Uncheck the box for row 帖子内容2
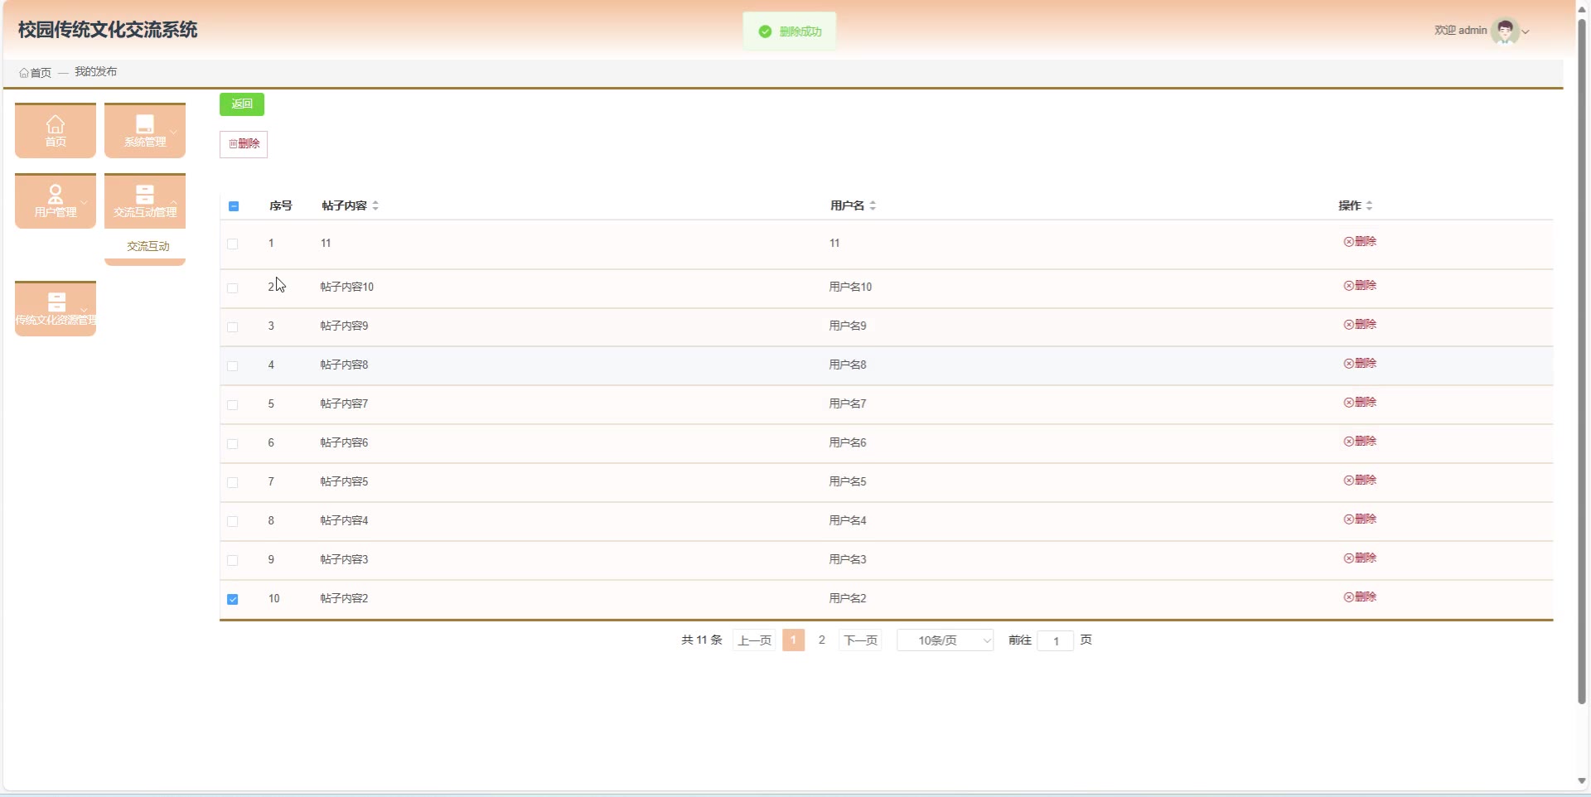The height and width of the screenshot is (797, 1591). tap(233, 600)
